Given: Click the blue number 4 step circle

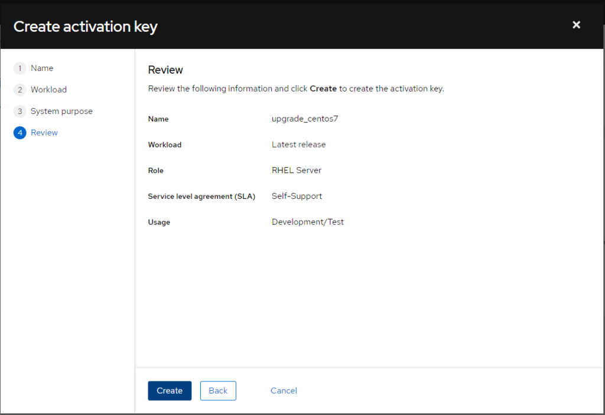Looking at the screenshot, I should pos(19,133).
